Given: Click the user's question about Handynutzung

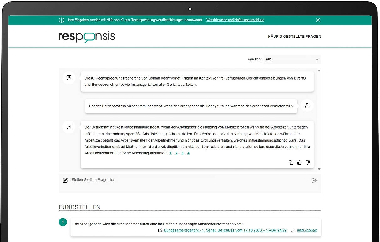Looking at the screenshot, I should point(191,106).
